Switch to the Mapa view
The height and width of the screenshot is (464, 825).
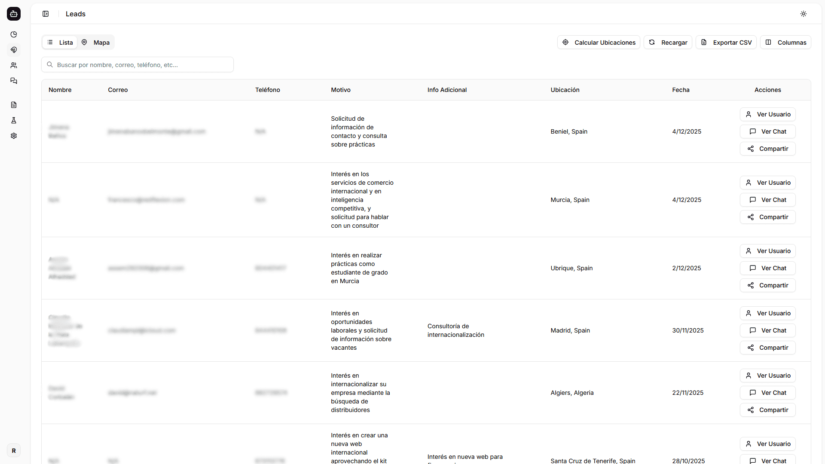95,42
